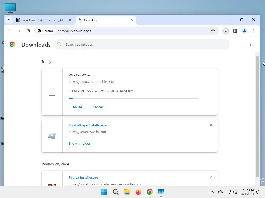
Task: Click the search magnifier icon in Downloads
Action: coord(59,44)
